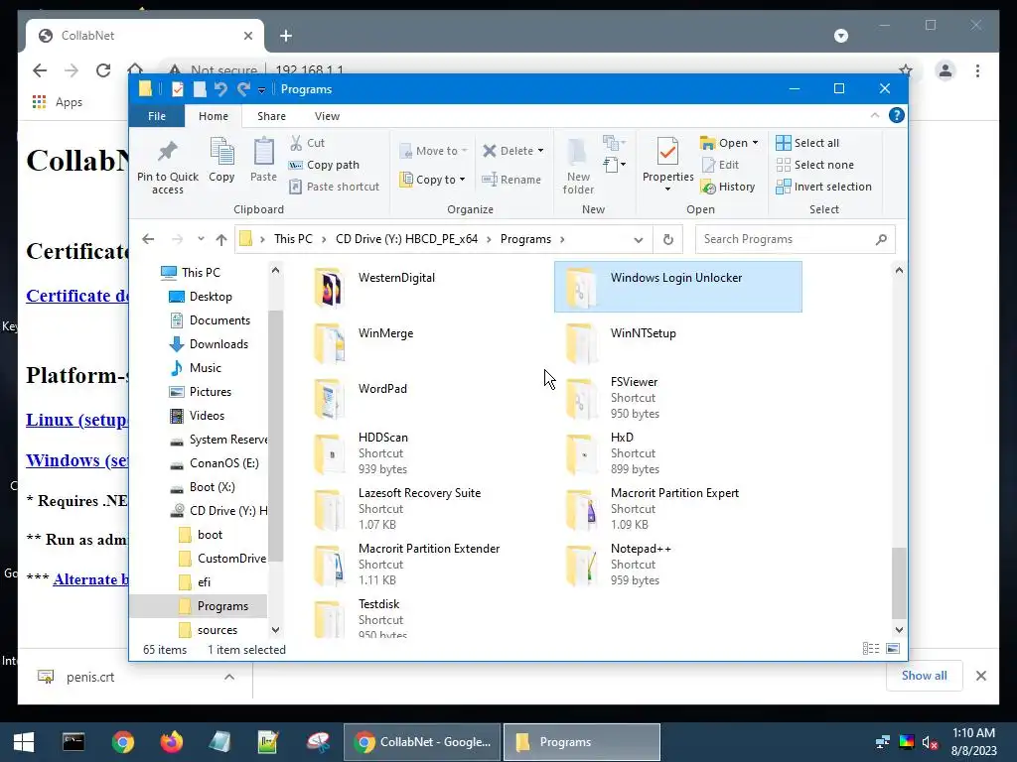This screenshot has height=762, width=1017.
Task: Select the WinMerge folder
Action: pyautogui.click(x=427, y=342)
